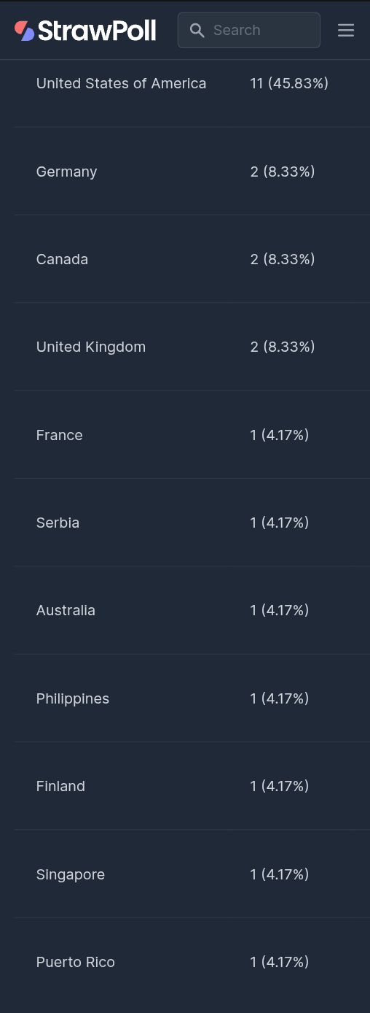Click the 11 (45.83%) vote count
Screen dimensions: 370x1013
click(x=289, y=83)
